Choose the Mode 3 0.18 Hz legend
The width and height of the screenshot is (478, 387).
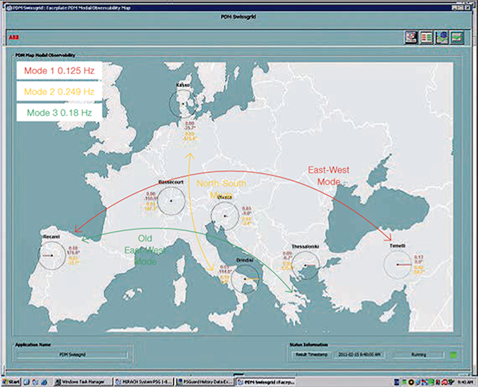click(59, 113)
